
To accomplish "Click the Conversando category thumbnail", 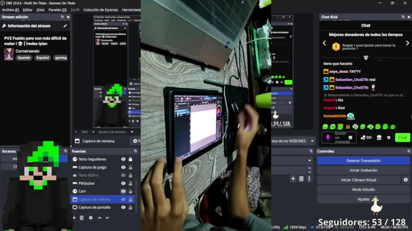I will (x=9, y=54).
